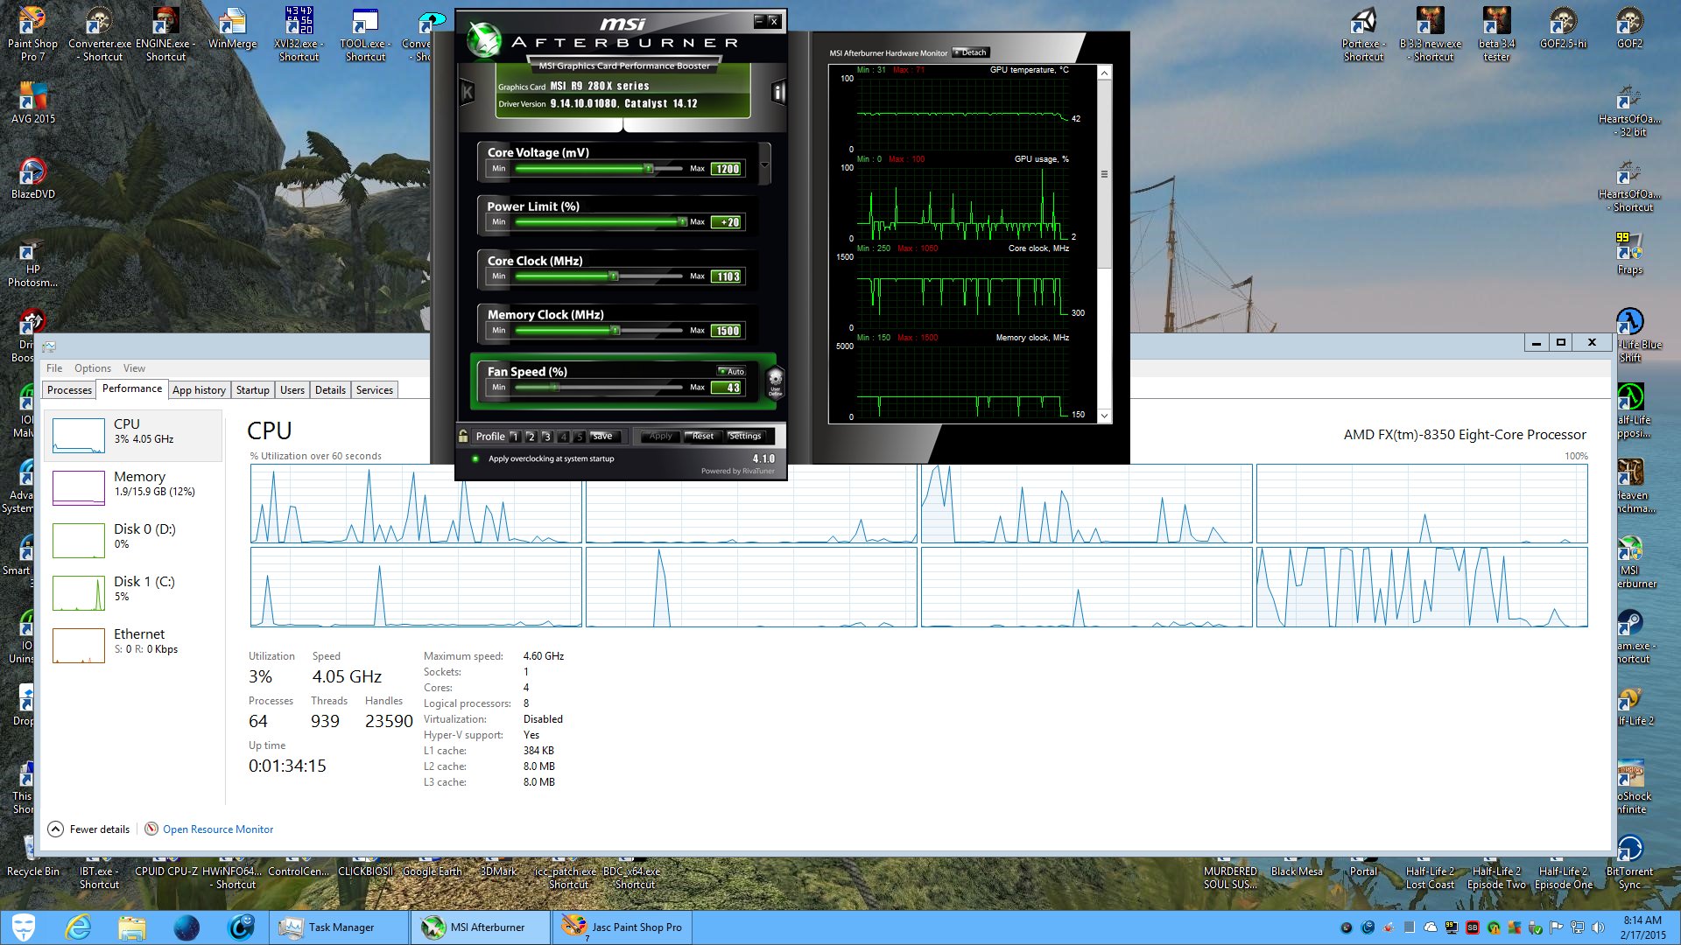Select Ethernet in the performance sidebar

coord(133,645)
